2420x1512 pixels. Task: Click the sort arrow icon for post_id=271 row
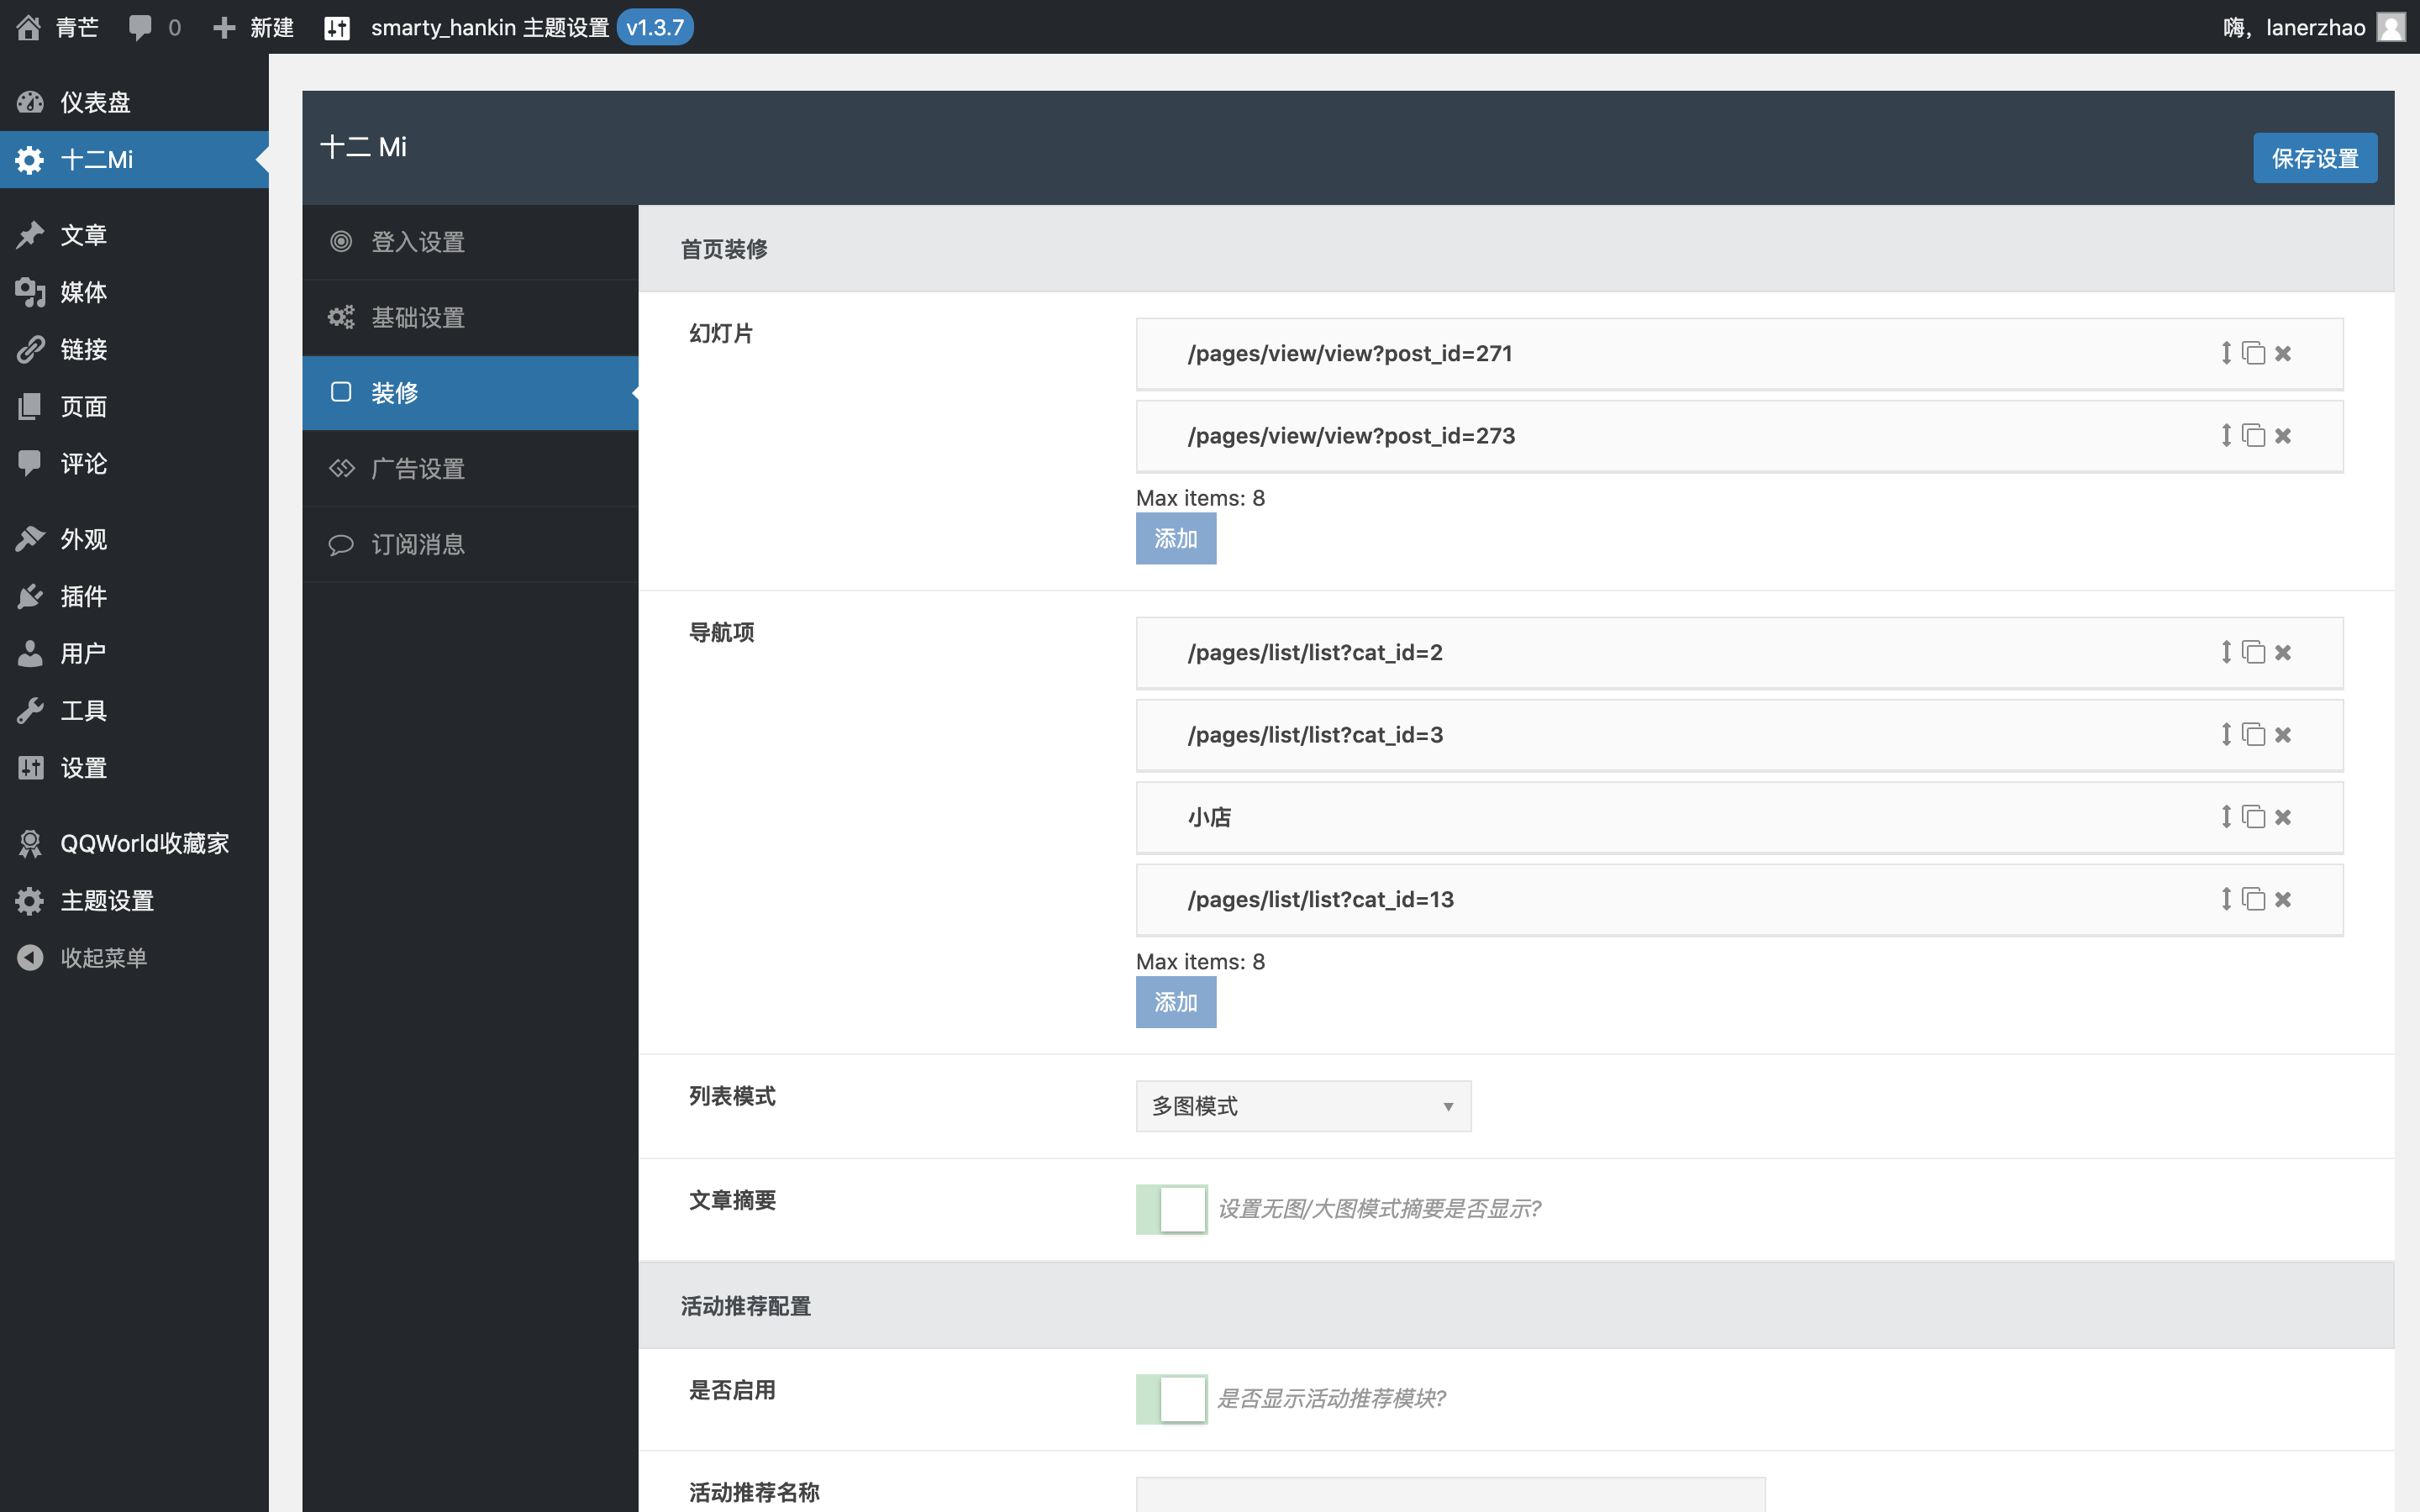tap(2226, 353)
